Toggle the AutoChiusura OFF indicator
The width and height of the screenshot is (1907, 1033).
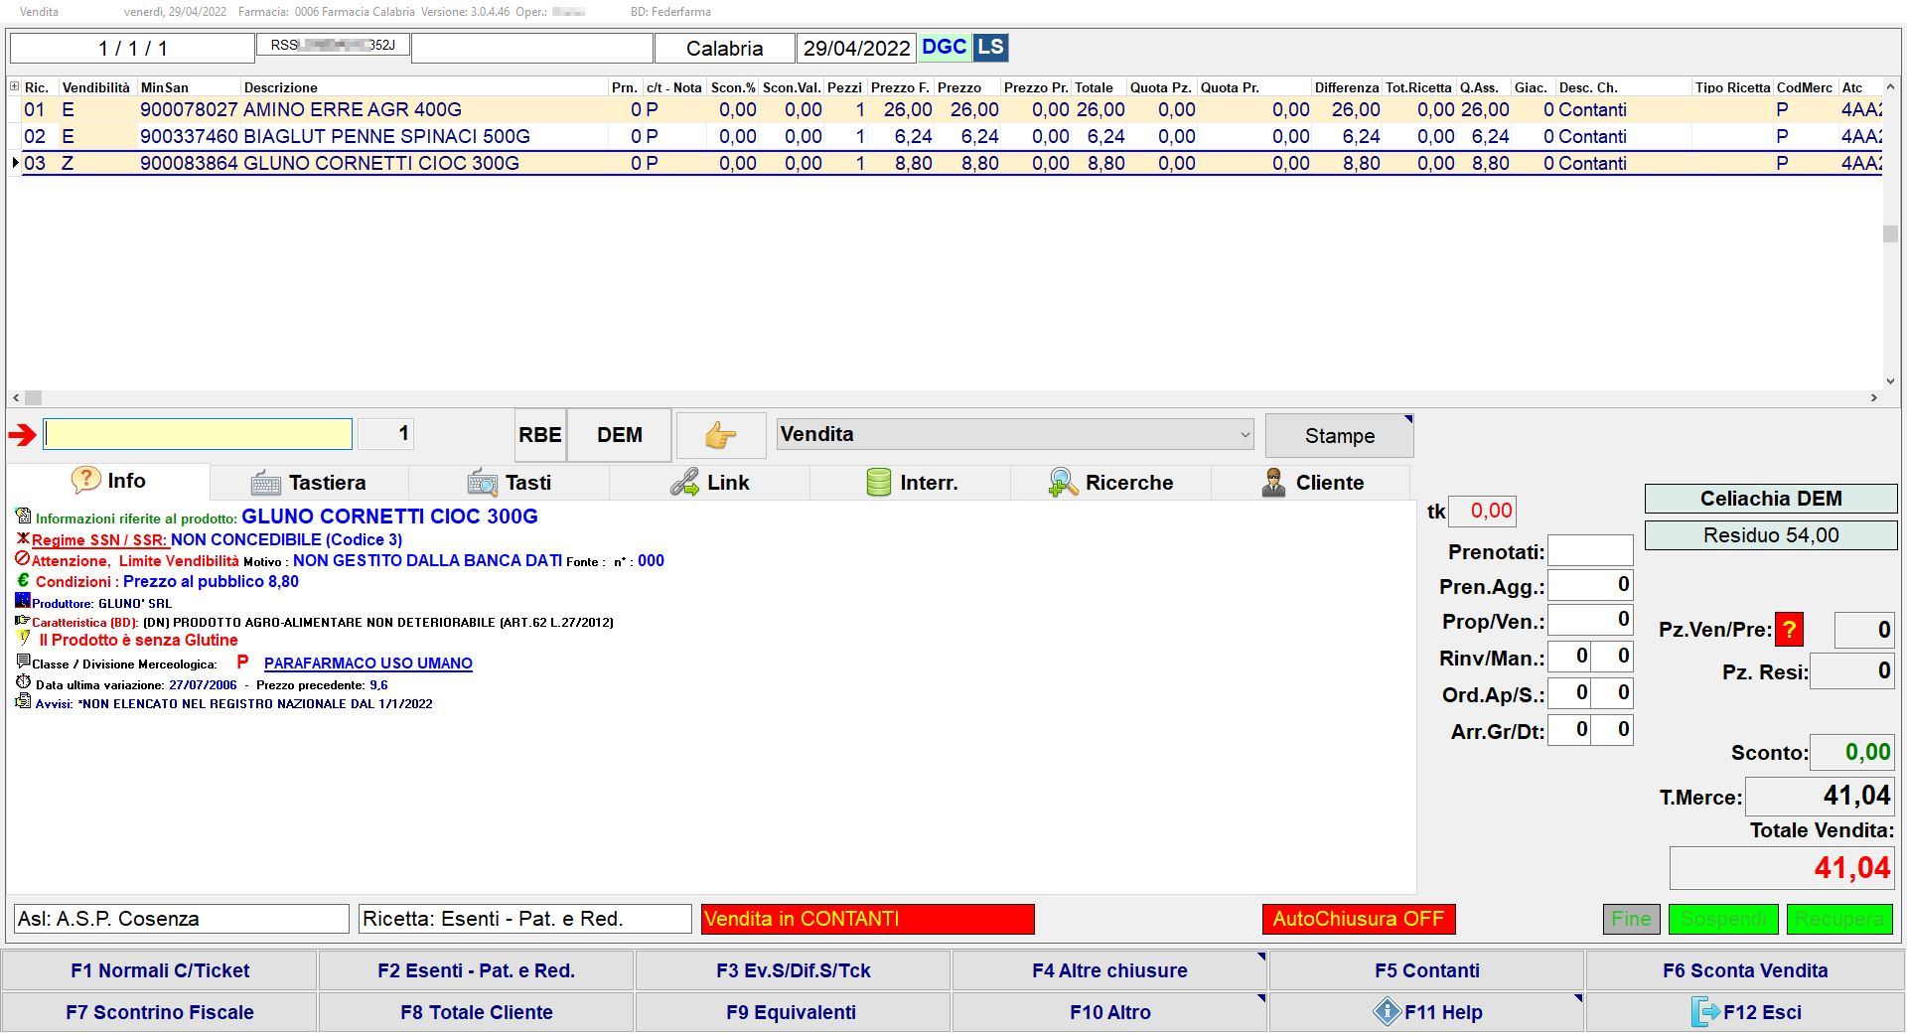coord(1358,919)
